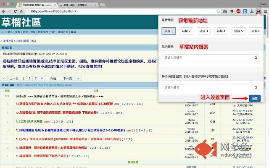Click the 链接 1 button
This screenshot has height=168, width=269.
point(169,31)
